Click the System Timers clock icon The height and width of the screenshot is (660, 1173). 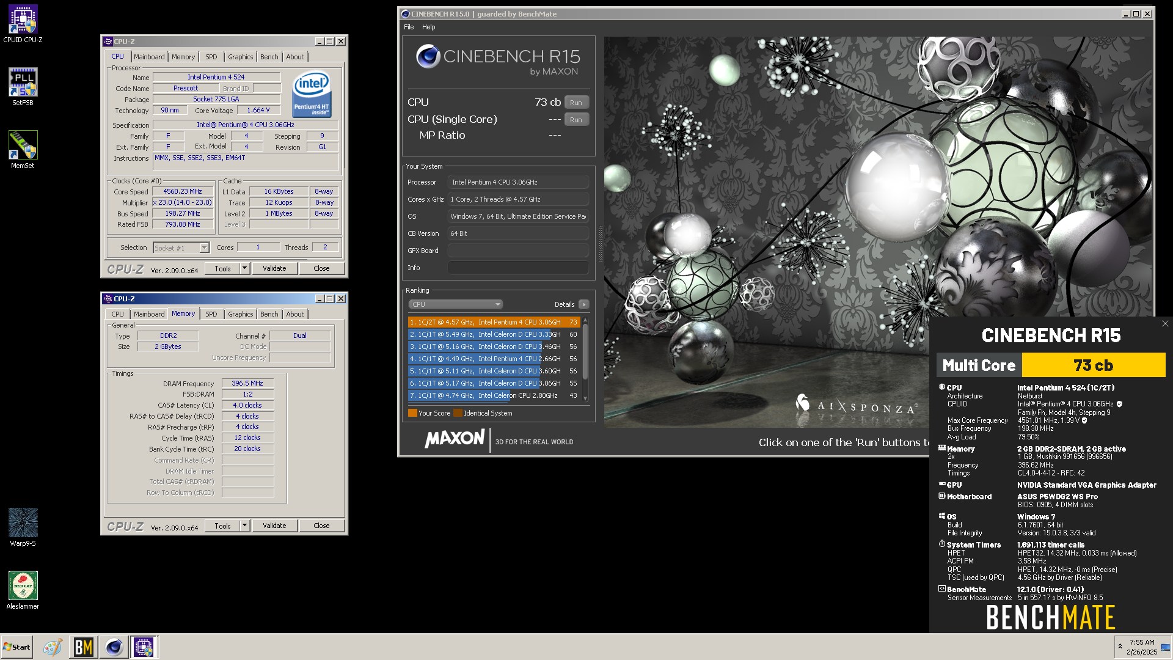(941, 544)
